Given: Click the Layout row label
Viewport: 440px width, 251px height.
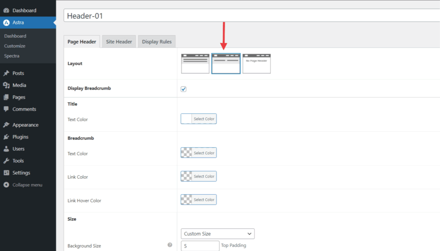Looking at the screenshot, I should [x=75, y=63].
